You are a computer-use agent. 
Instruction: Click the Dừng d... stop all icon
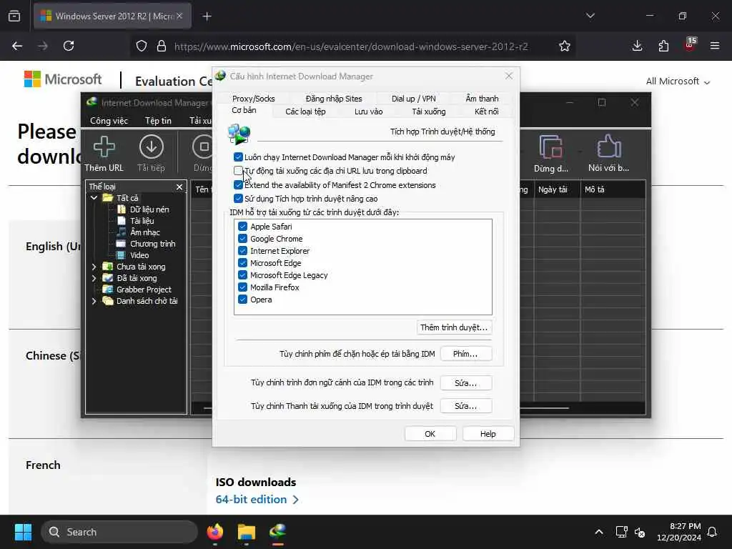tap(551, 147)
